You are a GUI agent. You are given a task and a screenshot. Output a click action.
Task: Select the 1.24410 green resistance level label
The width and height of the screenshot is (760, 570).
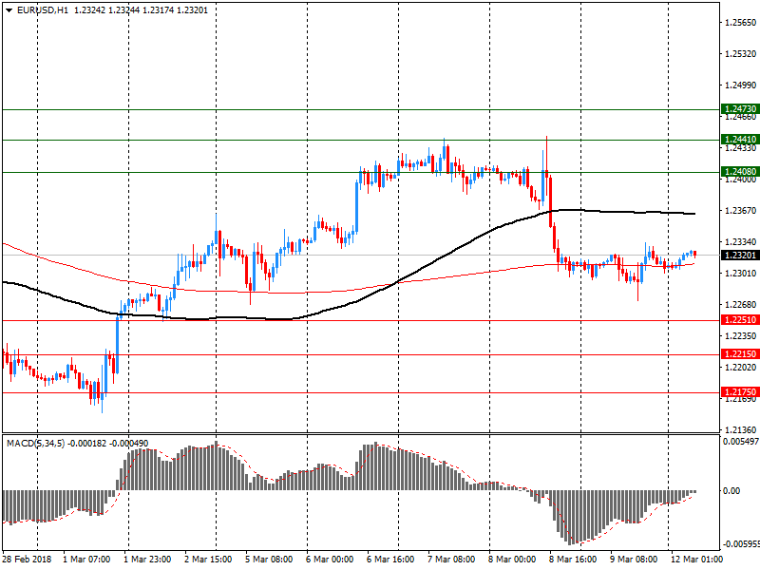(740, 140)
